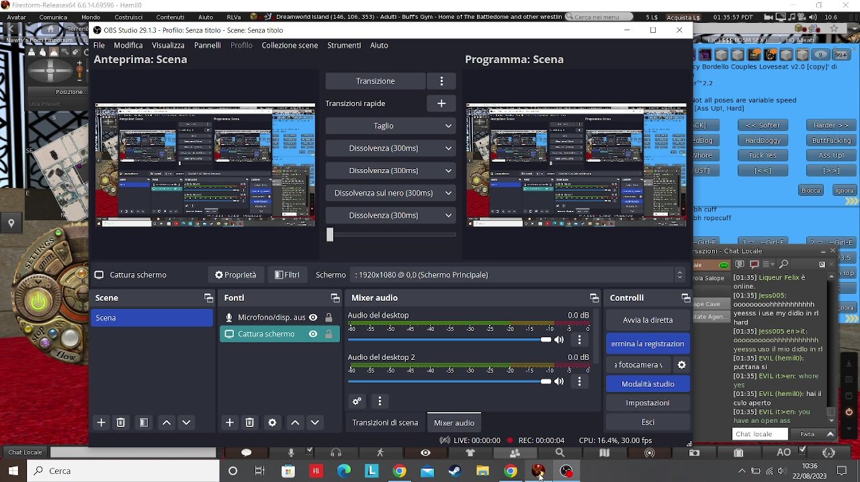Toggle visibility of Microfono source
The image size is (860, 482).
tap(313, 318)
